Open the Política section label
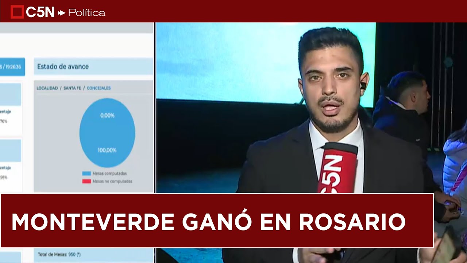 (x=87, y=13)
